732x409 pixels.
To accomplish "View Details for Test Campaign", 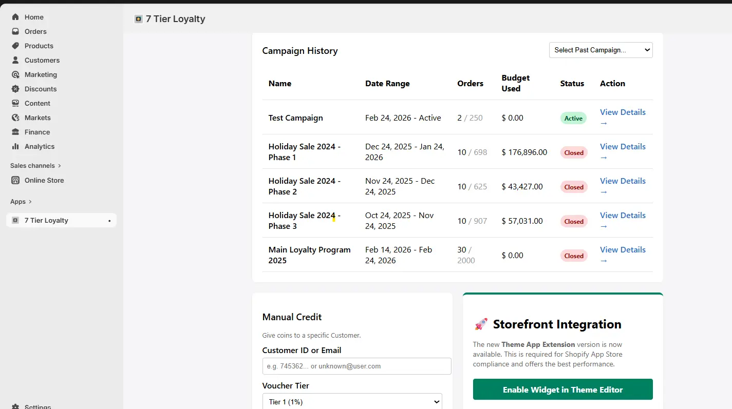I will click(x=623, y=118).
